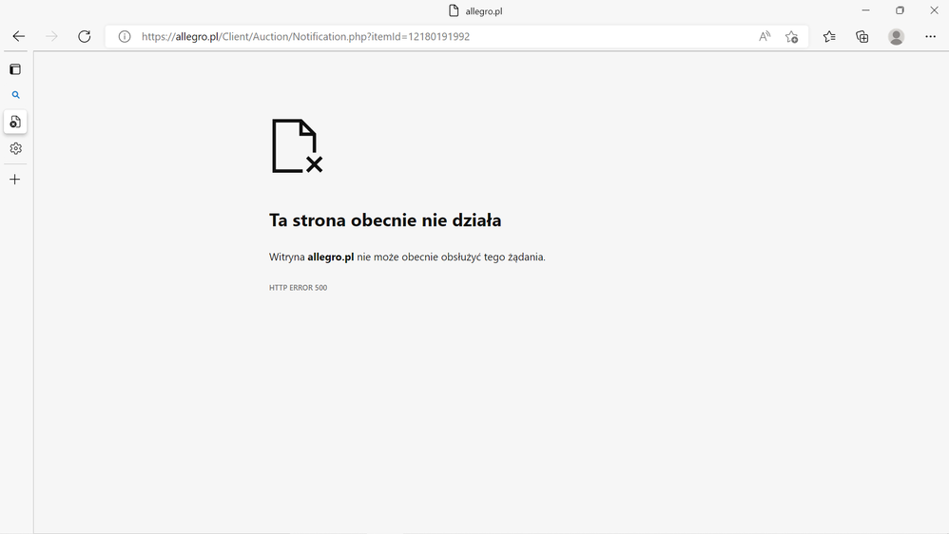Click the allegro.pl URL address bar
949x534 pixels.
pos(380,37)
